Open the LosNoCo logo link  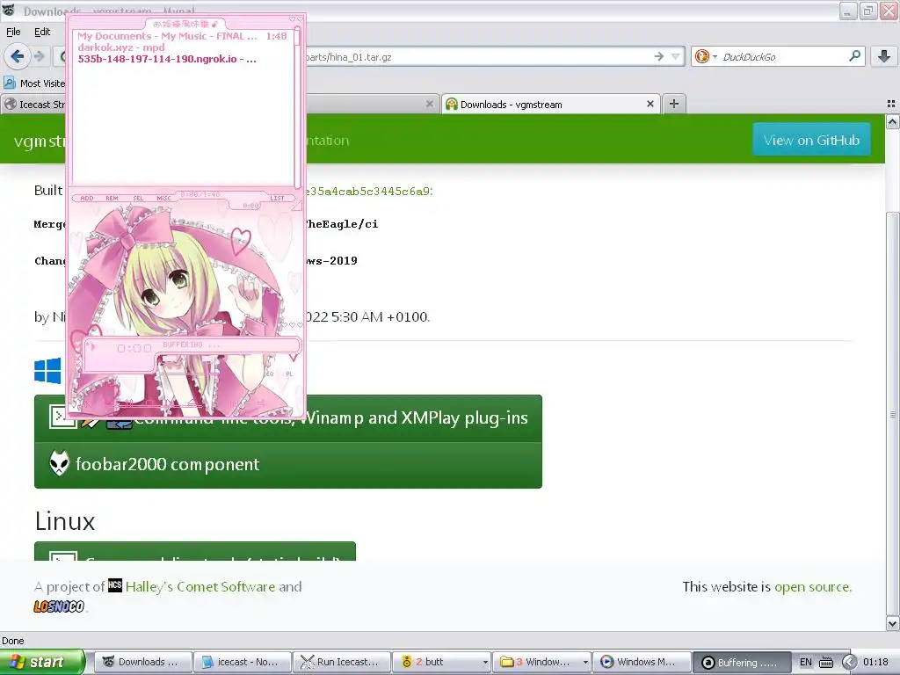point(59,606)
